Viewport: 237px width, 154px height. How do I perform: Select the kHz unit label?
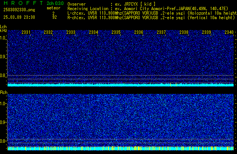3,30
